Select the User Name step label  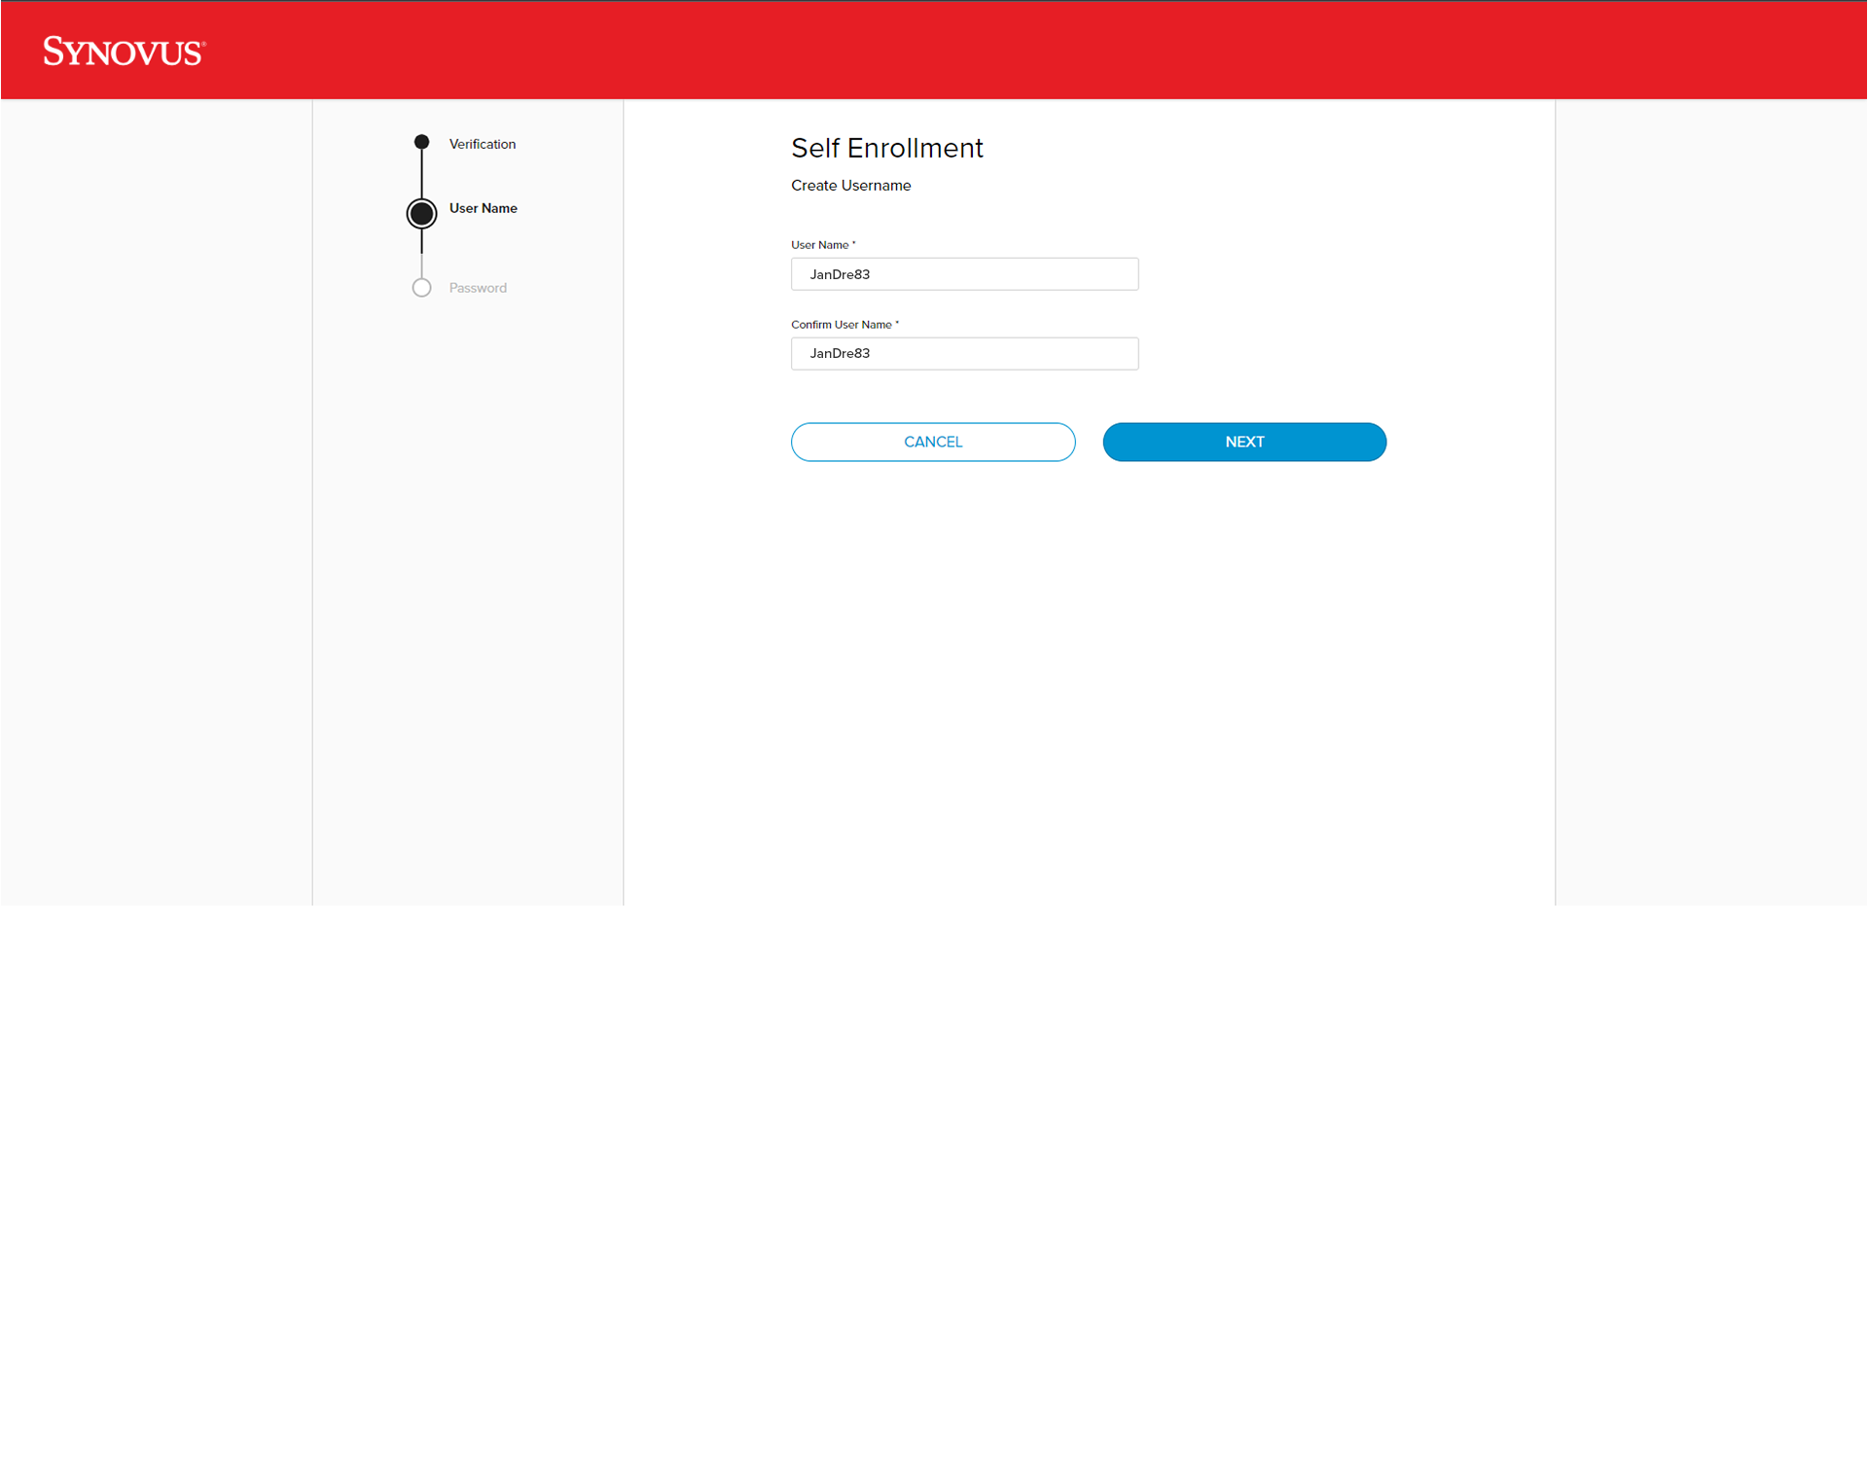coord(483,208)
